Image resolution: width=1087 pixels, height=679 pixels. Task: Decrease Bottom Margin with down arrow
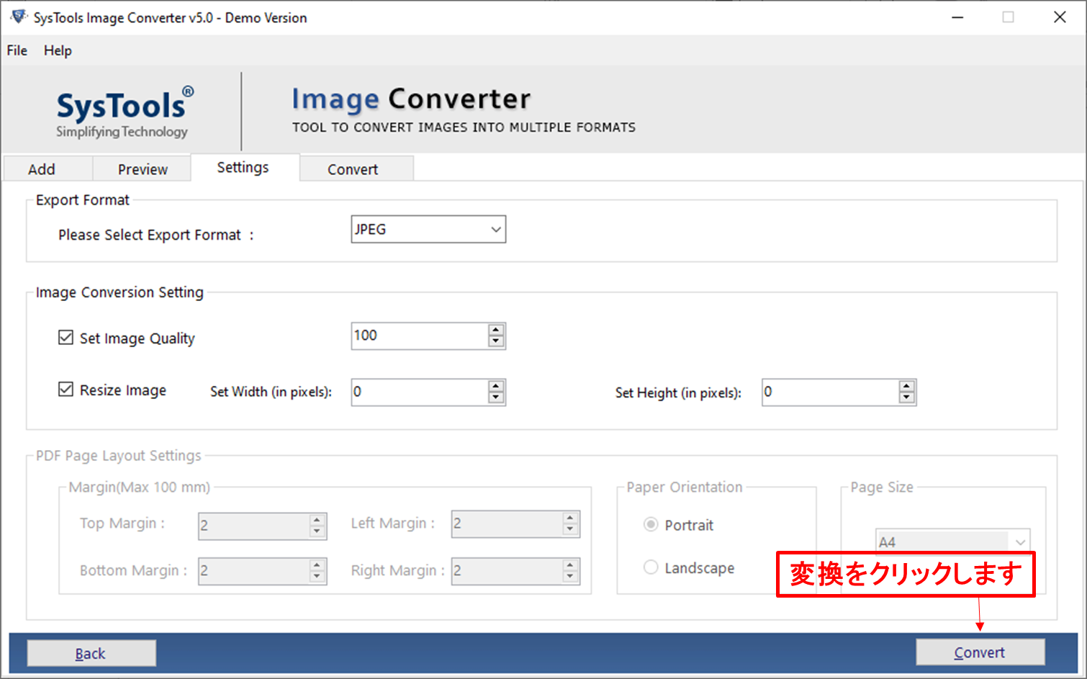coord(317,577)
